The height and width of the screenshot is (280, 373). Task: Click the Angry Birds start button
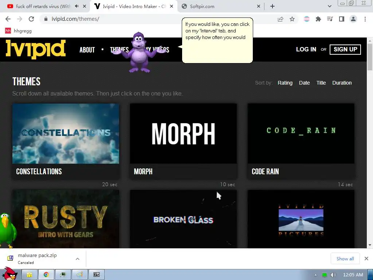pyautogui.click(x=10, y=273)
